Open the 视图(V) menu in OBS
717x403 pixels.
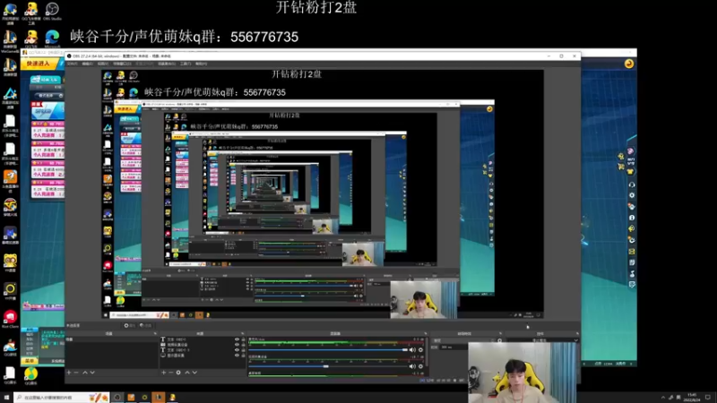(103, 64)
